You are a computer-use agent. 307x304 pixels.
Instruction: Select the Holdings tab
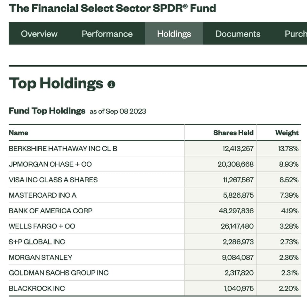coord(174,34)
